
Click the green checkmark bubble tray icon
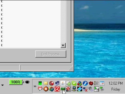click(x=74, y=83)
